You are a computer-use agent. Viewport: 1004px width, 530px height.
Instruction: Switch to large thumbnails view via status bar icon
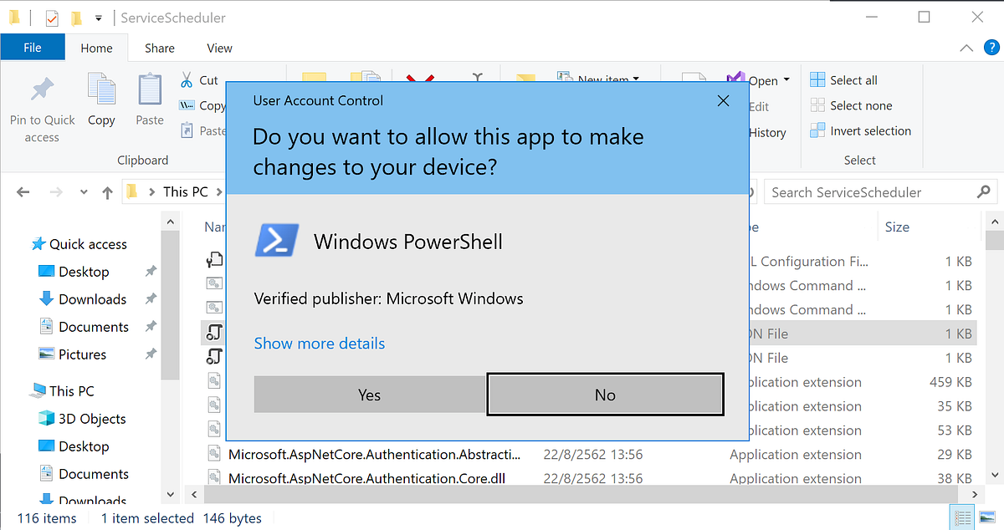click(987, 517)
